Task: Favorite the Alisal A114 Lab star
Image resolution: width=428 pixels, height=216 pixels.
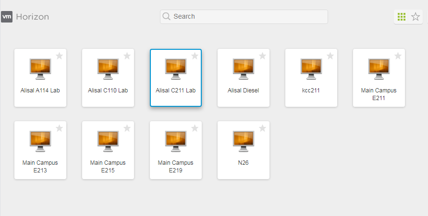Action: click(60, 56)
